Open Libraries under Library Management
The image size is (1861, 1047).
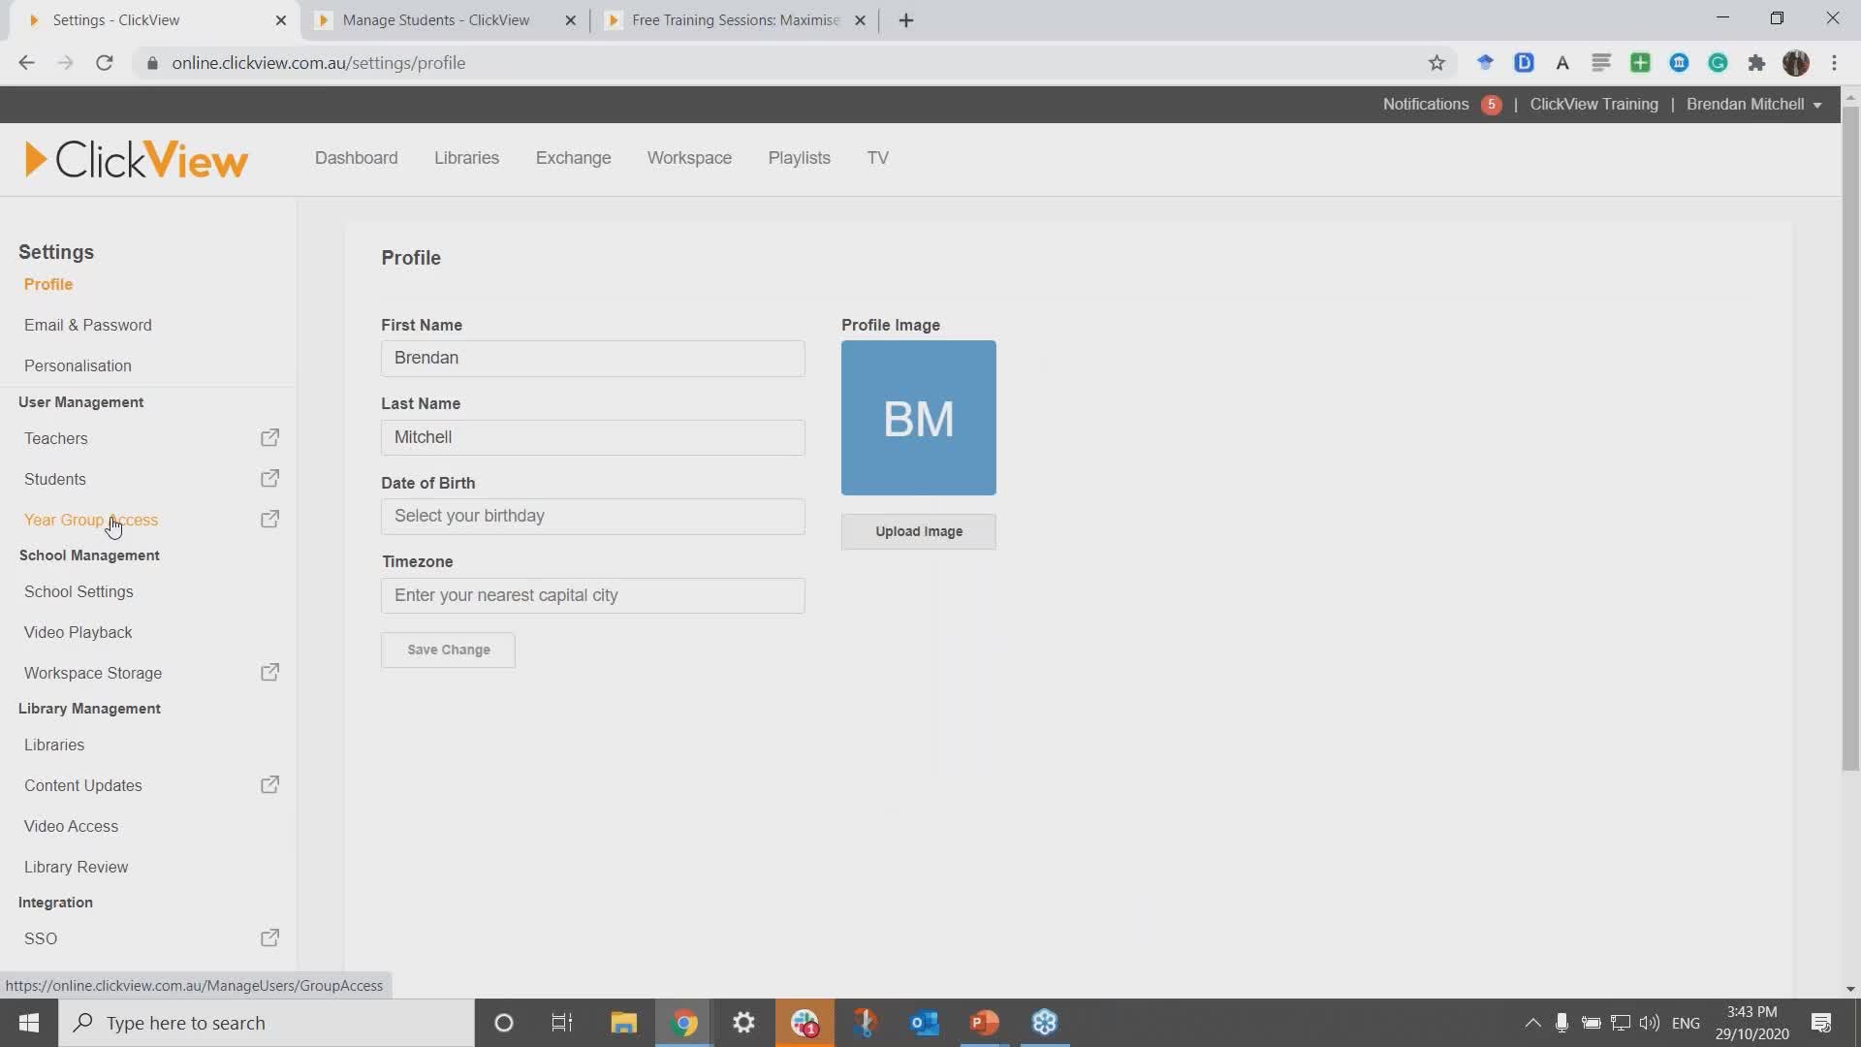click(54, 746)
